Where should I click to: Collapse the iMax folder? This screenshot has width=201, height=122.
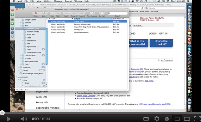tap(20, 26)
